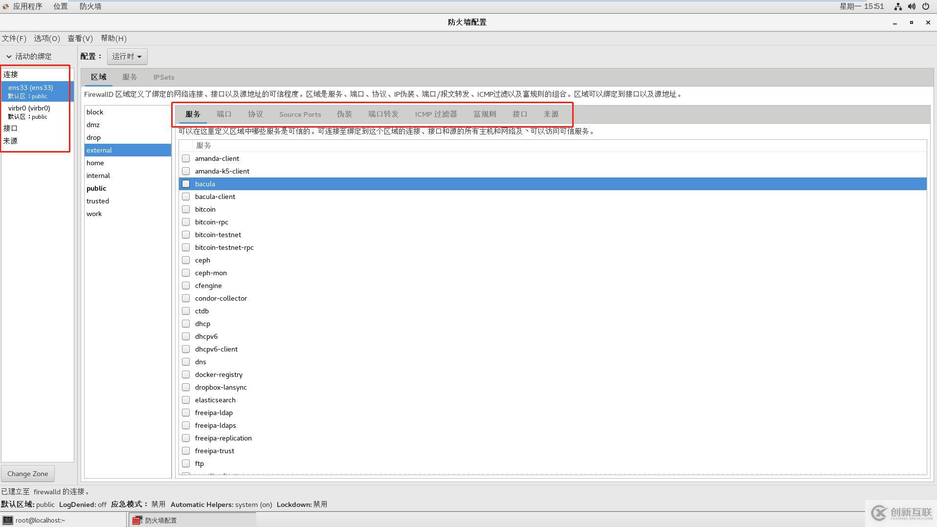Click the network status icon in top panel
The width and height of the screenshot is (937, 527).
pyautogui.click(x=897, y=6)
